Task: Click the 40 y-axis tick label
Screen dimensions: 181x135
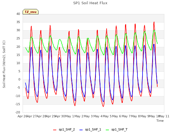Action: pyautogui.click(x=18, y=14)
